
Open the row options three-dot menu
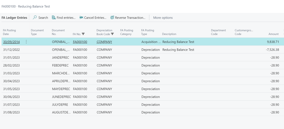pyautogui.click(x=26, y=42)
